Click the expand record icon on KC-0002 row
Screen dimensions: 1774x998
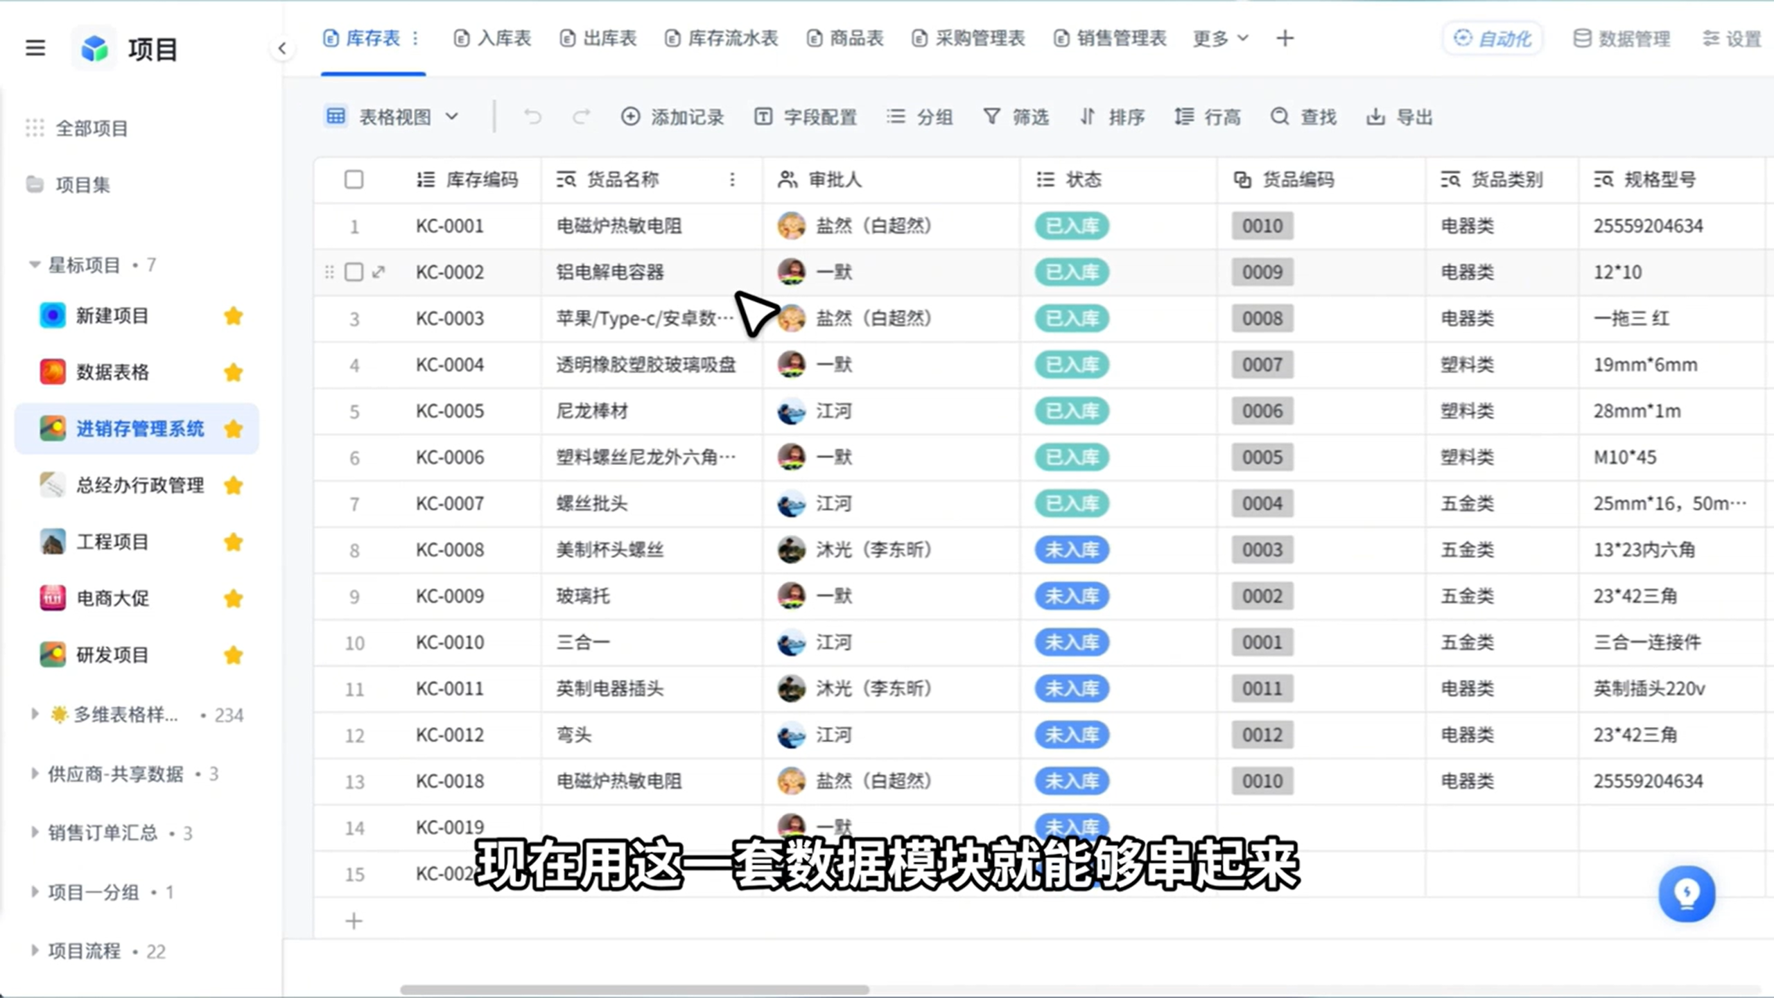[379, 272]
